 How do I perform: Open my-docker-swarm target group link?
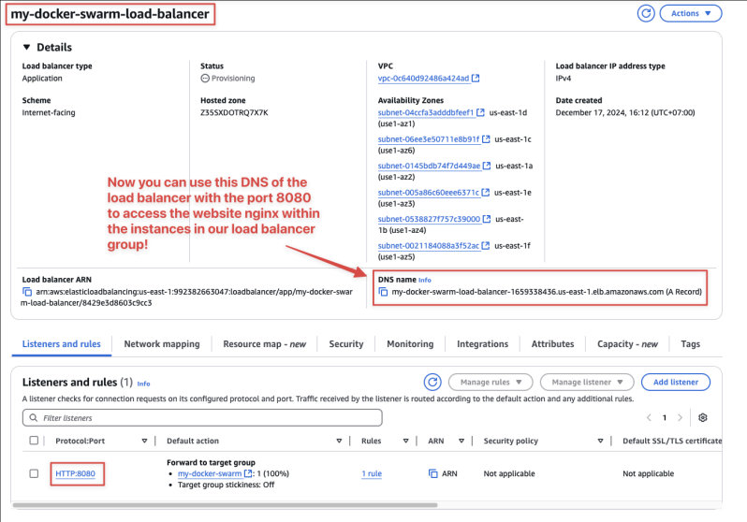(210, 473)
